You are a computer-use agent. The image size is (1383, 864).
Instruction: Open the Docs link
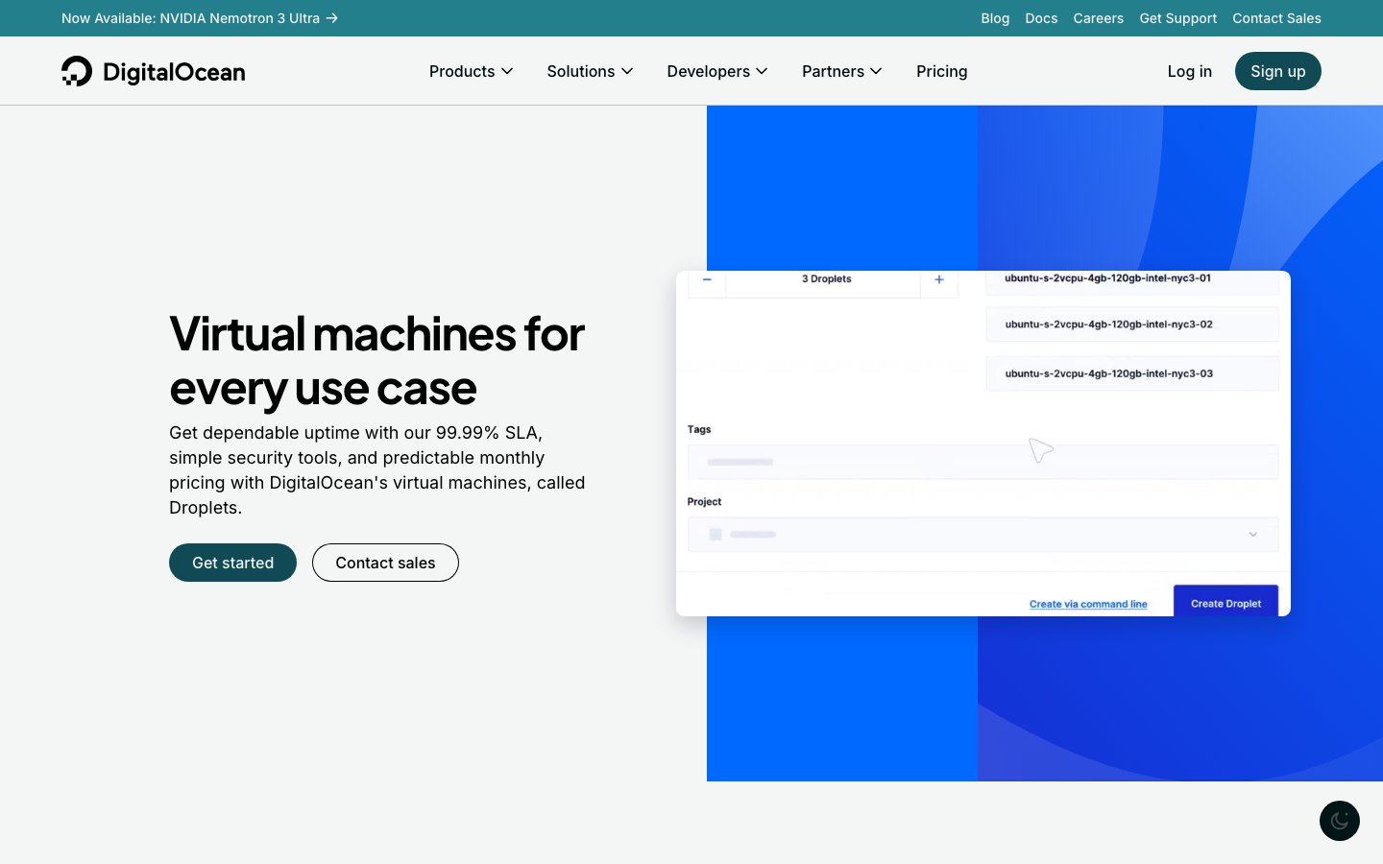pyautogui.click(x=1041, y=18)
